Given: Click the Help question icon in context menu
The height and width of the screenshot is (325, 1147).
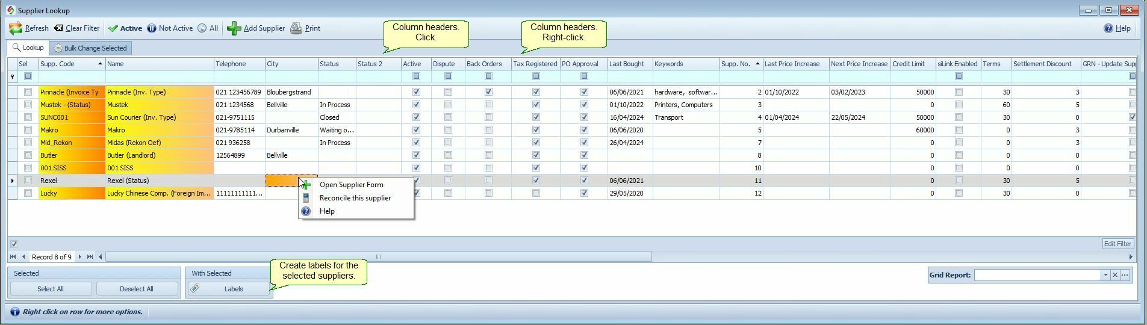Looking at the screenshot, I should point(306,211).
